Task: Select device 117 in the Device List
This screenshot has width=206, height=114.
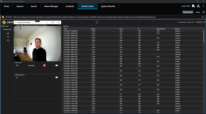Action: (8, 37)
